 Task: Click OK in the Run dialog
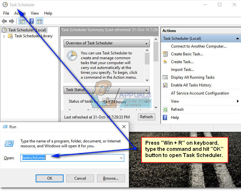pos(50,178)
